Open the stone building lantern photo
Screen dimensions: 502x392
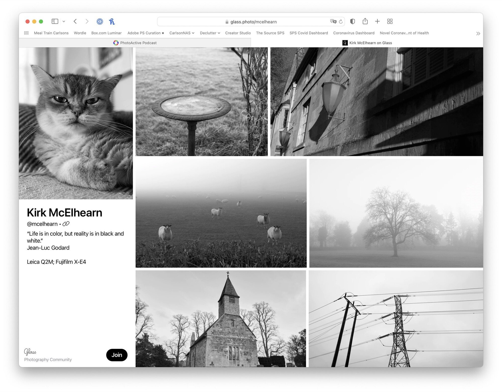[x=376, y=102]
